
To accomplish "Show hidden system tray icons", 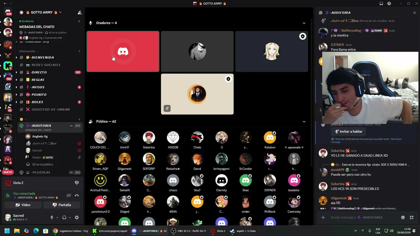I will click(x=356, y=231).
